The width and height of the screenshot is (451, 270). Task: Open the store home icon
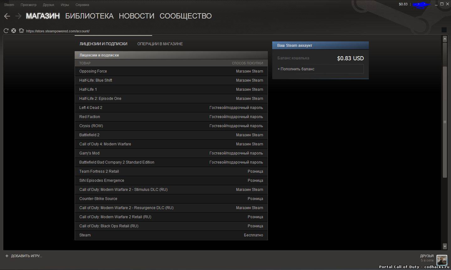click(x=21, y=31)
